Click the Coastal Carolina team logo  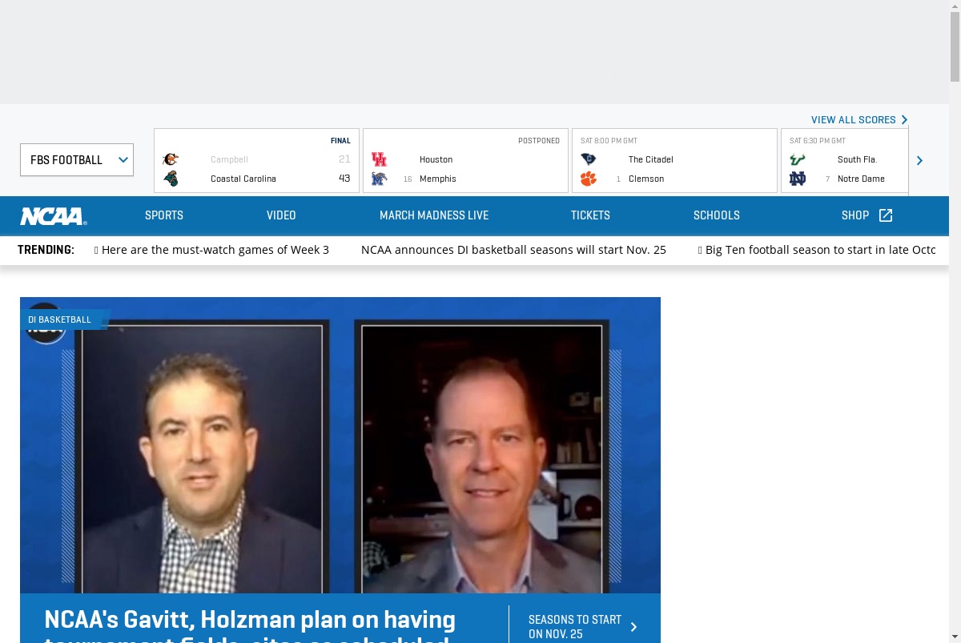(171, 179)
